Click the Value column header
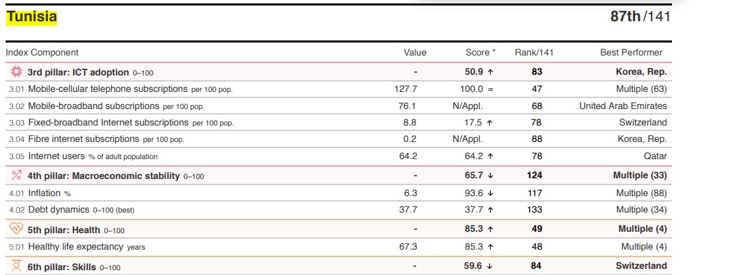 coord(415,52)
